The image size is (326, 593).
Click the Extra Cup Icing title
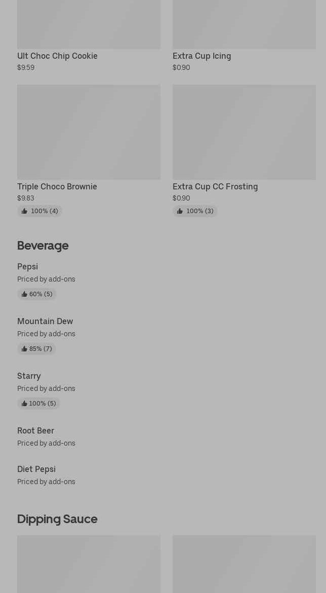[x=201, y=56]
